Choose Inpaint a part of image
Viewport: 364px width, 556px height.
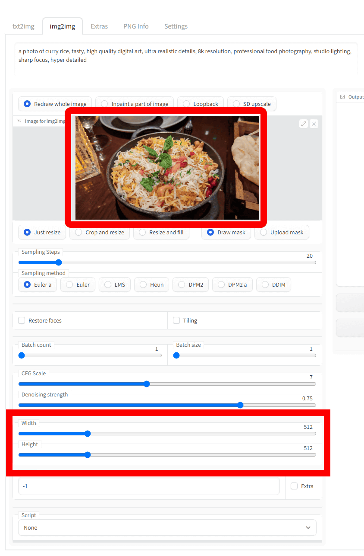pos(134,104)
